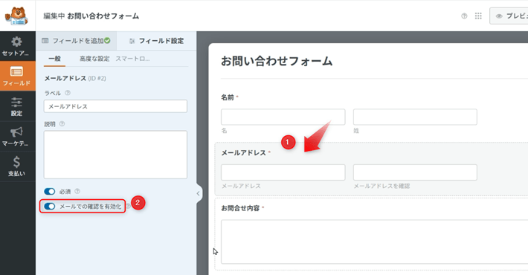The image size is (528, 275).
Task: Open the Settings (設定) sidebar section
Action: [16, 106]
